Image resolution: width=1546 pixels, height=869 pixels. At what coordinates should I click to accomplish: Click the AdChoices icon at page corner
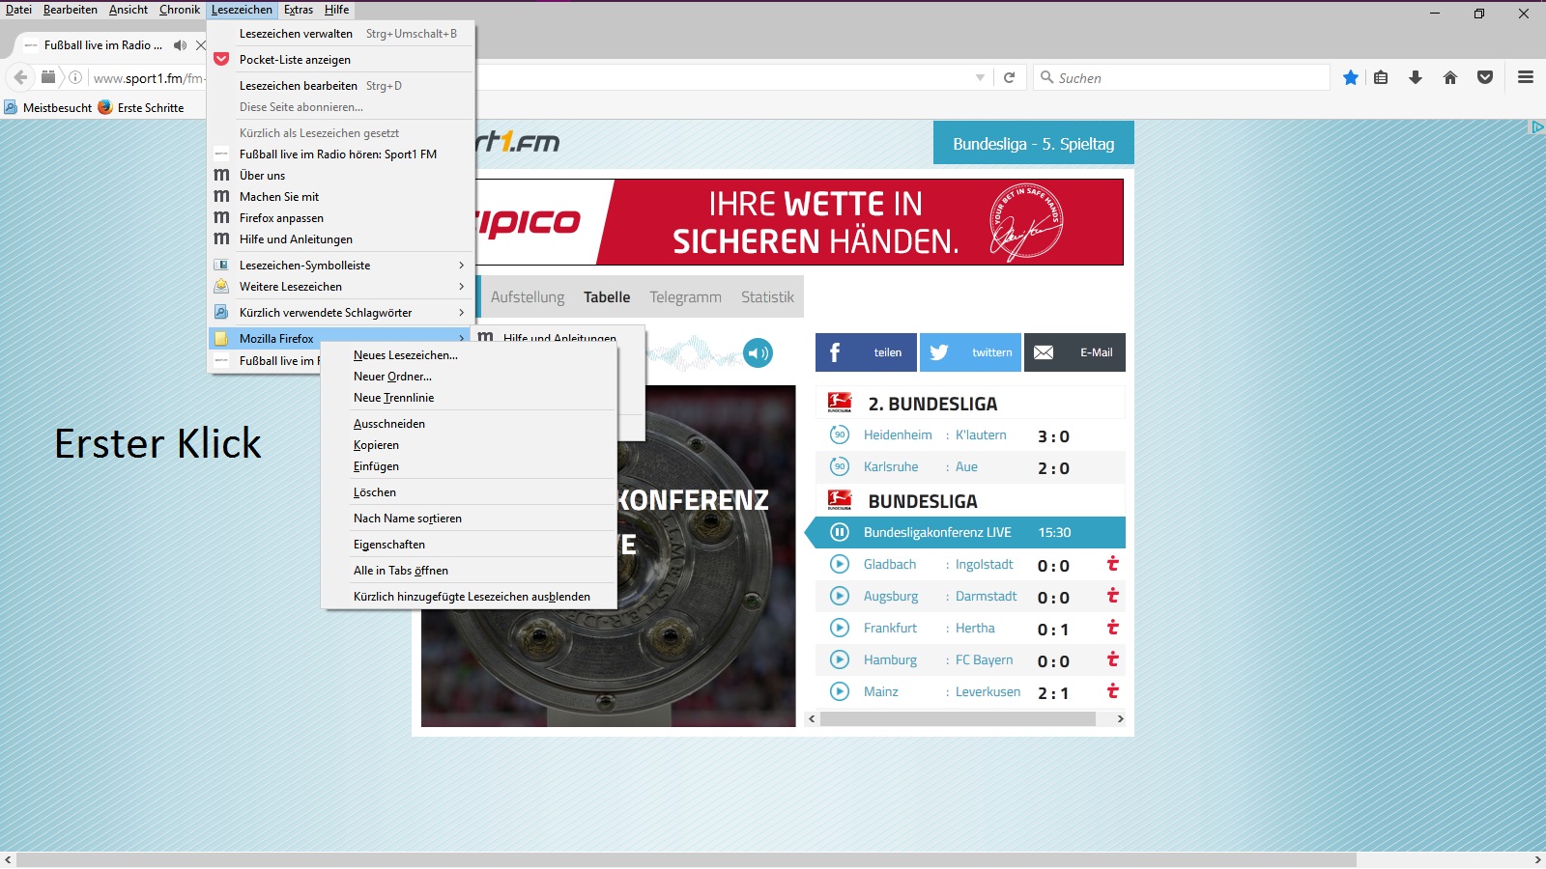1536,126
